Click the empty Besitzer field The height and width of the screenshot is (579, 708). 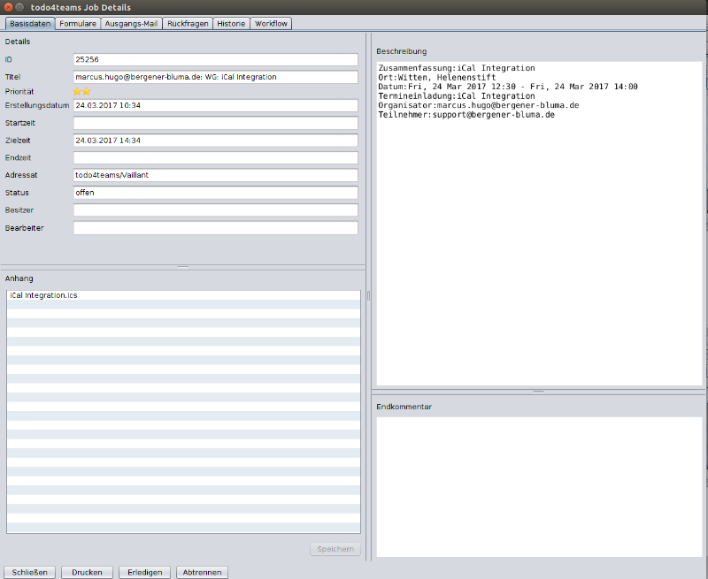point(216,210)
